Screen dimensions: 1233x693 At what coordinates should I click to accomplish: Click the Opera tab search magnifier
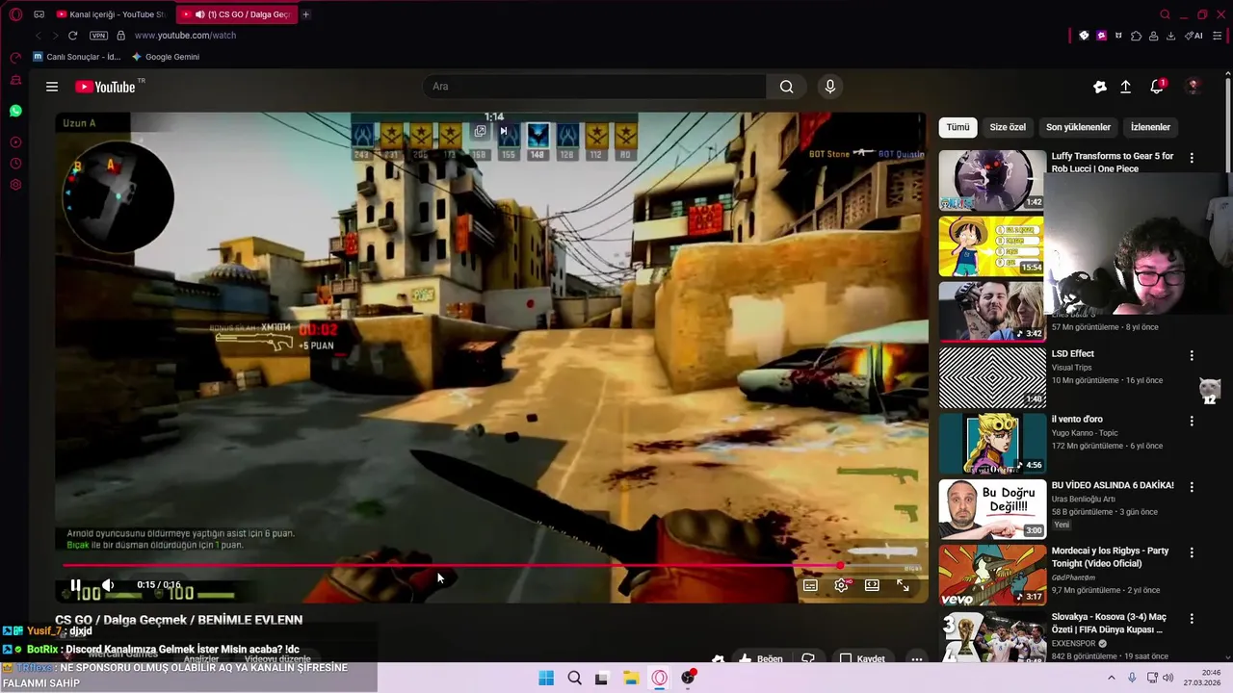[x=1165, y=14]
